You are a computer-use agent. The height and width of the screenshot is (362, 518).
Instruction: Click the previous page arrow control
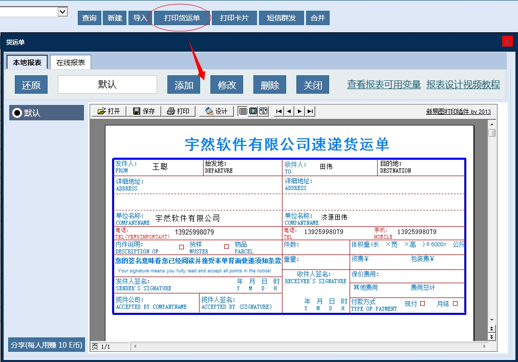290,111
